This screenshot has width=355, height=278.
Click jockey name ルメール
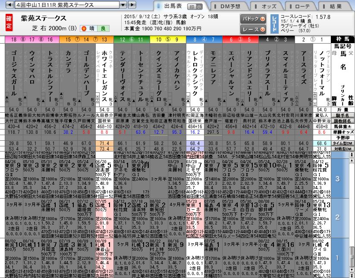pyautogui.click(x=86, y=116)
